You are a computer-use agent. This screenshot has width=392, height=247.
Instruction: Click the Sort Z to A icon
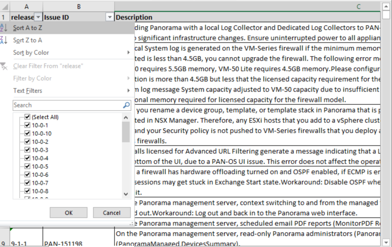point(4,40)
